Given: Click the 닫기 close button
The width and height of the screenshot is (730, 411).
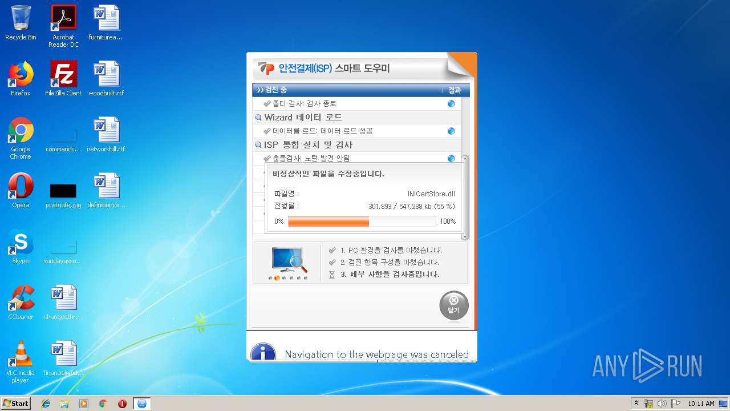Looking at the screenshot, I should click(x=454, y=305).
